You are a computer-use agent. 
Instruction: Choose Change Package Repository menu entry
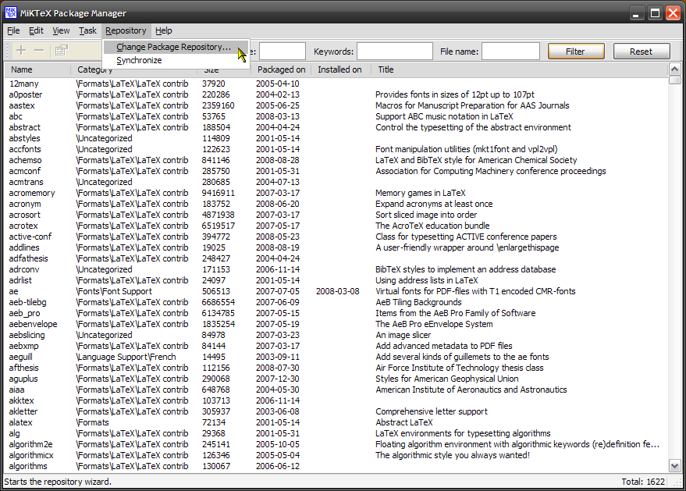174,47
